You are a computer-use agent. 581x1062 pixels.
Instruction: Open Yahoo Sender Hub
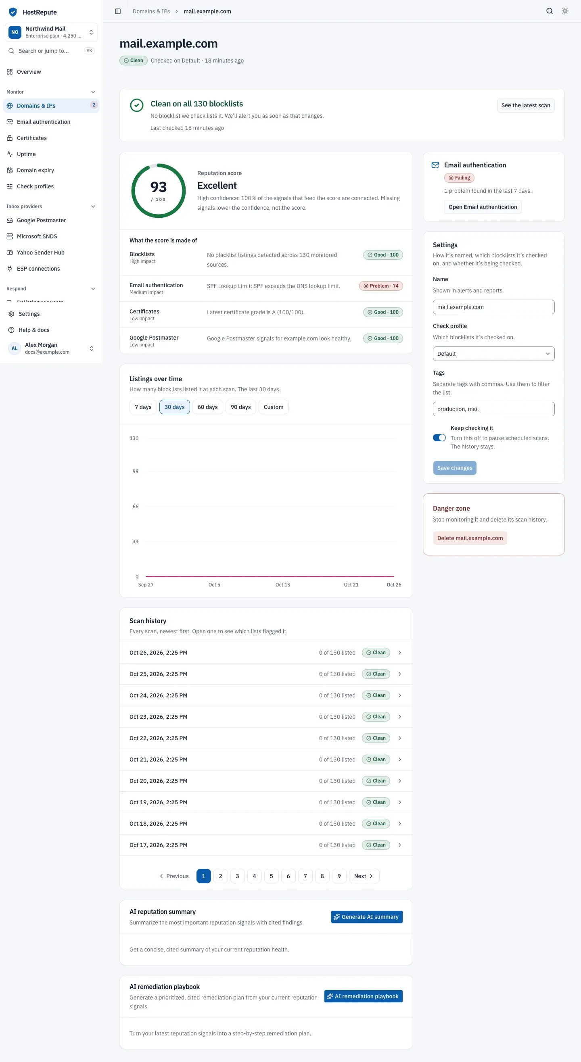click(51, 252)
